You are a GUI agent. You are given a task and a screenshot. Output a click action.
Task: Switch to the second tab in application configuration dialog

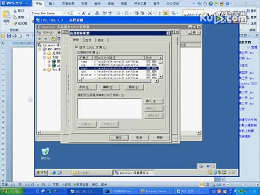pyautogui.click(x=88, y=40)
